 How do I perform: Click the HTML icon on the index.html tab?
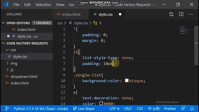58,14
